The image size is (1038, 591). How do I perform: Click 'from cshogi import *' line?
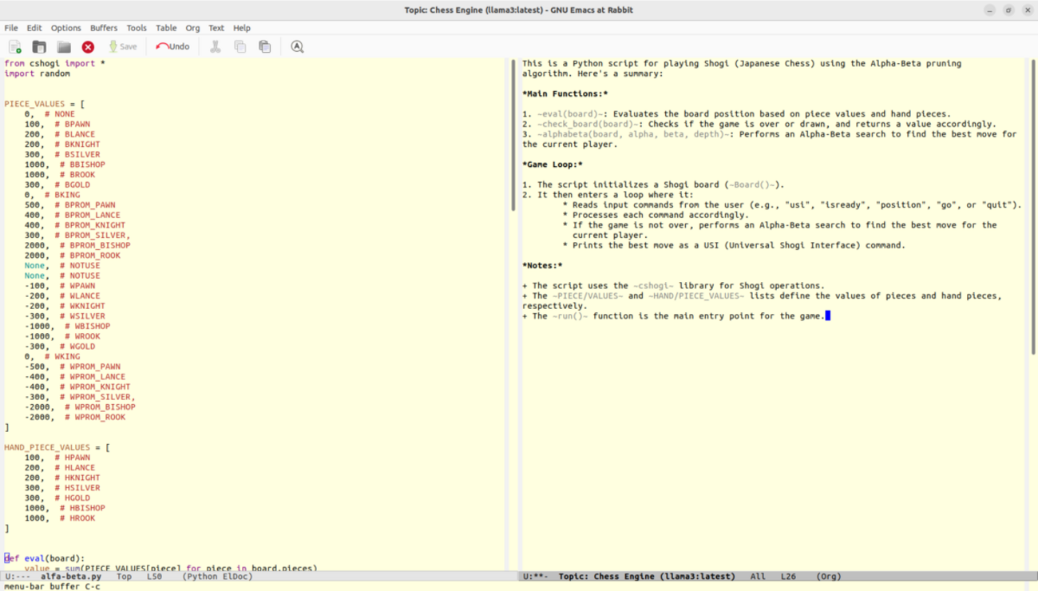click(55, 63)
